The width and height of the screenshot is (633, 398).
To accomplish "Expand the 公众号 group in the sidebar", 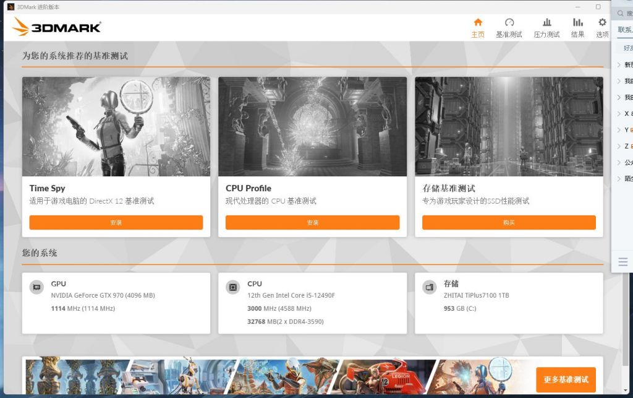I will tap(621, 162).
